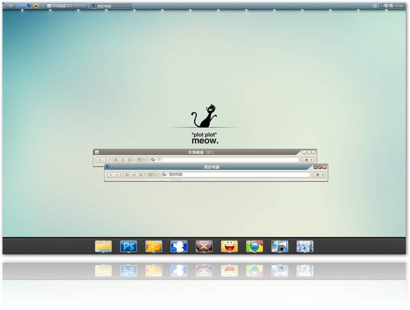Open the picture viewer dock icon
Screen dimensions: 410x310
point(280,246)
